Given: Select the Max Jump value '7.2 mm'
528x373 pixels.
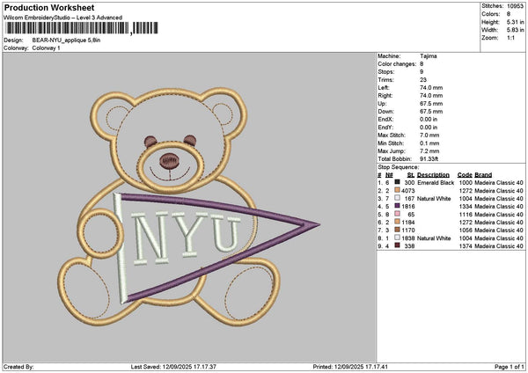Looking at the screenshot, I should coord(429,150).
